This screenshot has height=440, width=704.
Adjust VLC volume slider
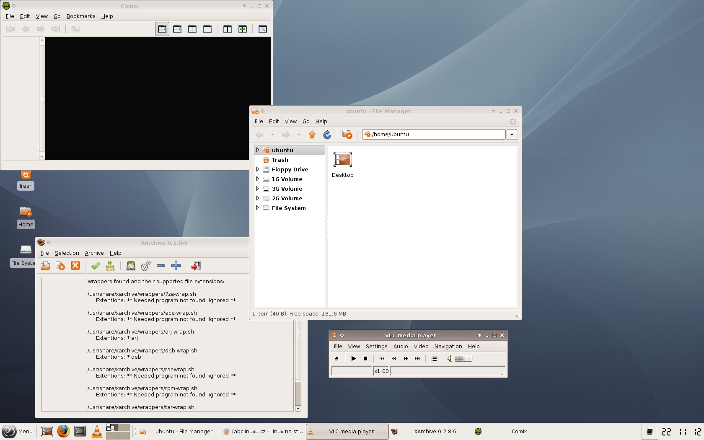point(463,359)
